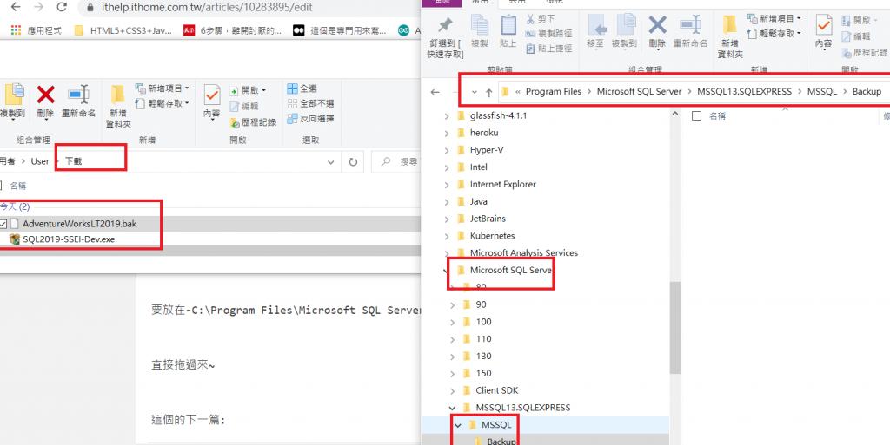Screen dimensions: 890x445
Task: Open the Open (開啟) dropdown in the Downloads ribbon
Action: coord(248,90)
